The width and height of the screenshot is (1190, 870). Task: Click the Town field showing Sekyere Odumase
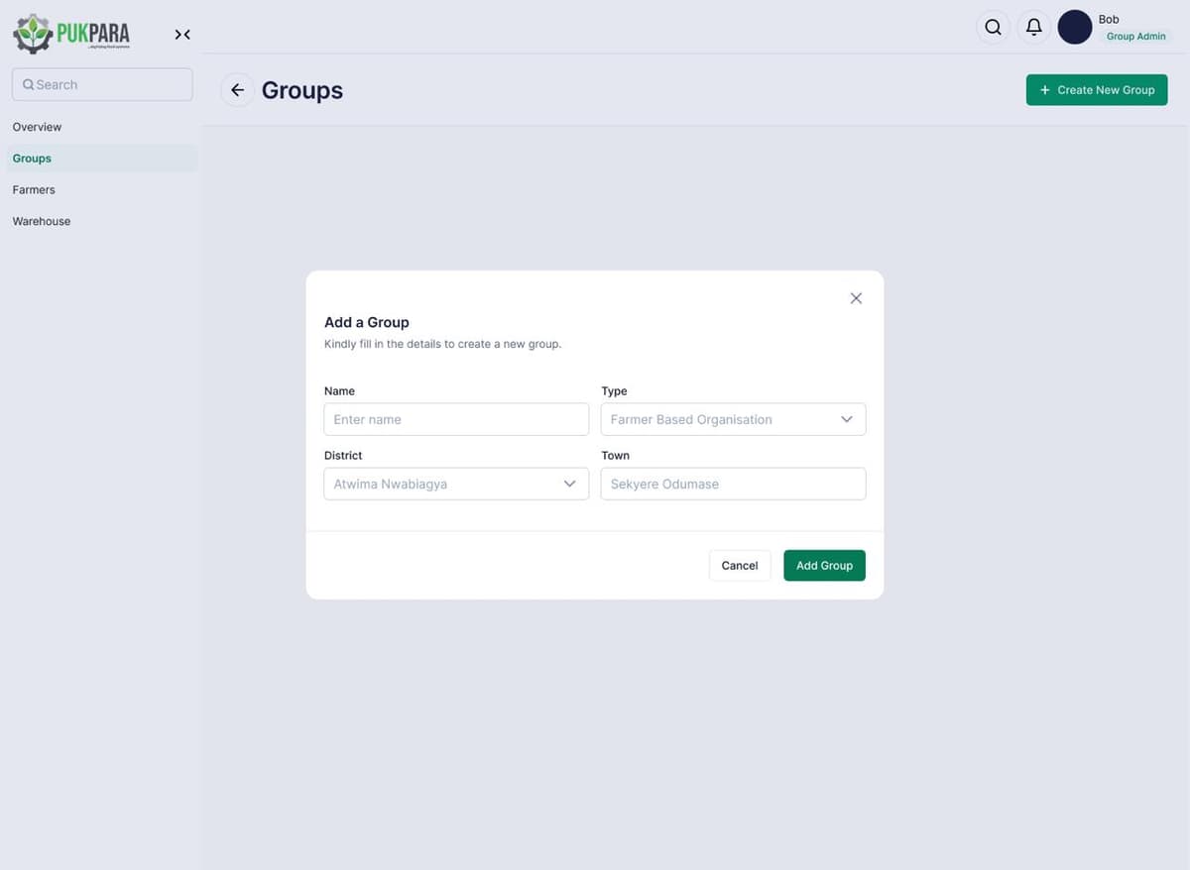733,484
